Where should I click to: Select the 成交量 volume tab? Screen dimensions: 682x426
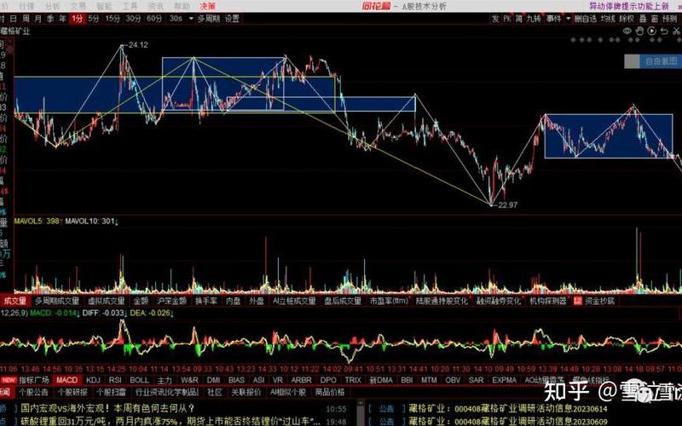tap(14, 301)
